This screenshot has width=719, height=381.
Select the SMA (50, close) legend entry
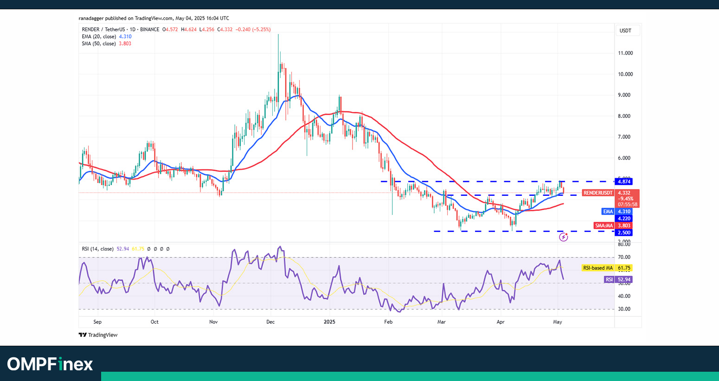(x=99, y=44)
